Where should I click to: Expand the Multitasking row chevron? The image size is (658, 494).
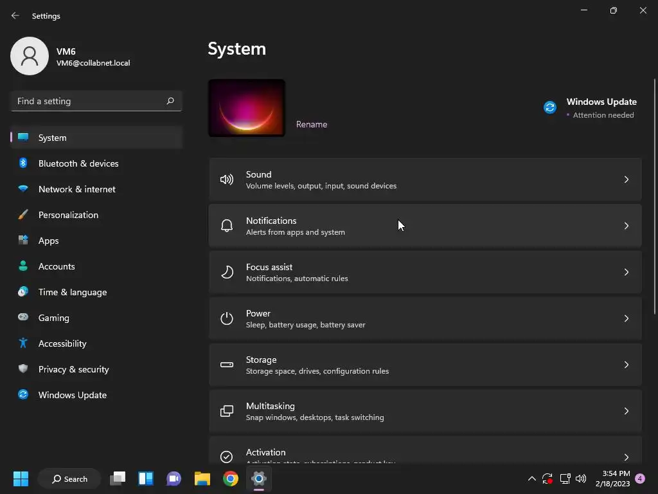626,411
